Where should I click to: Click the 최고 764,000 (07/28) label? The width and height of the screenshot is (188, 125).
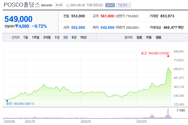155,53
